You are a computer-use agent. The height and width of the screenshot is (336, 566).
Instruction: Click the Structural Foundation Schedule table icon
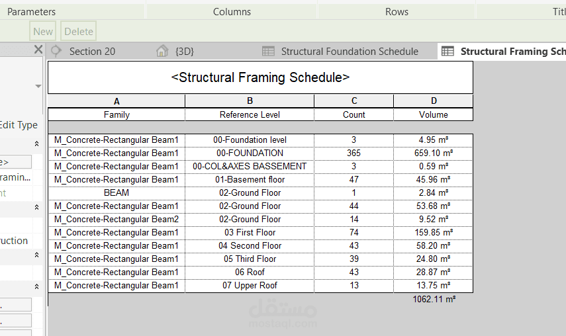pos(268,51)
